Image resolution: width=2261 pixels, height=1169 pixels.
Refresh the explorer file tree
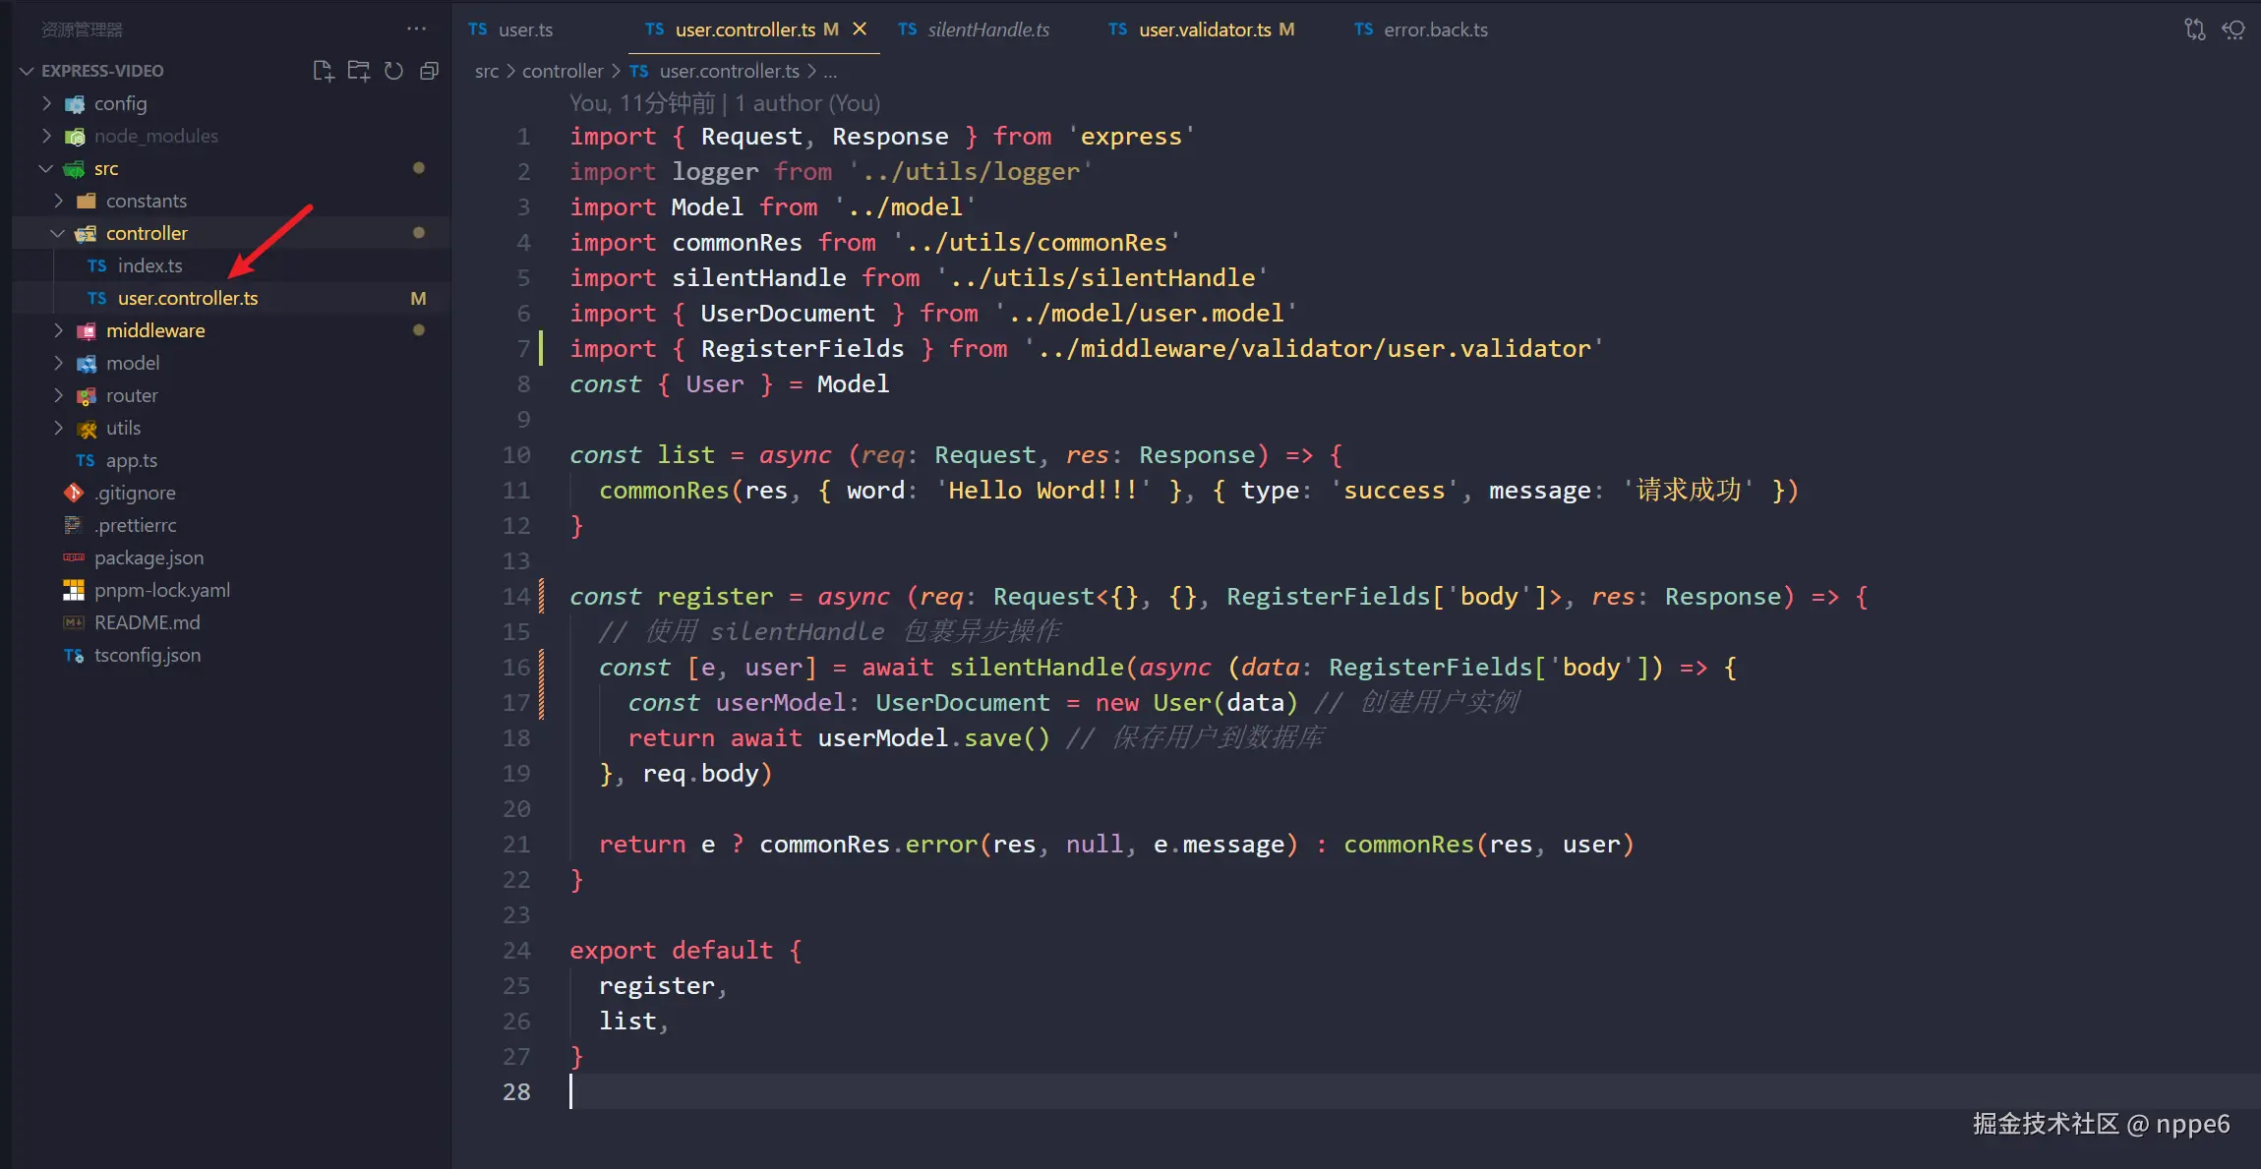pos(393,71)
